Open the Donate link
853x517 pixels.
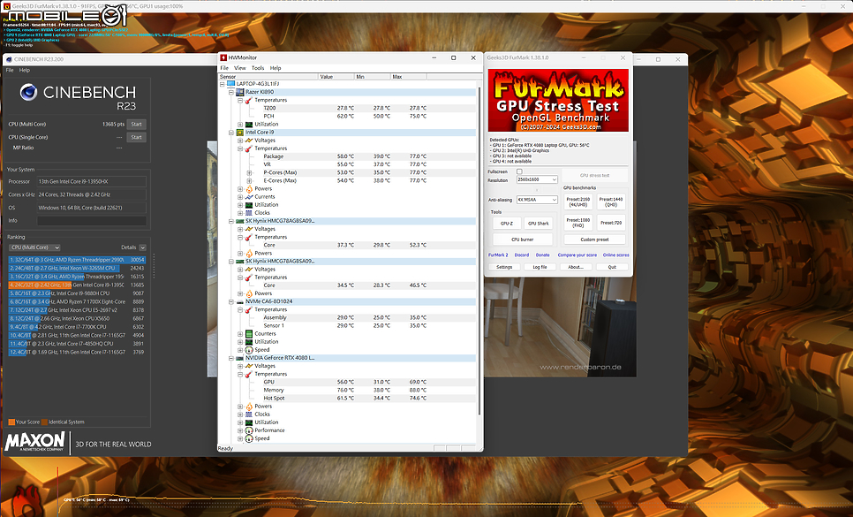(542, 255)
